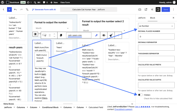Click the Calculated Field block type icon

[x=44, y=35]
